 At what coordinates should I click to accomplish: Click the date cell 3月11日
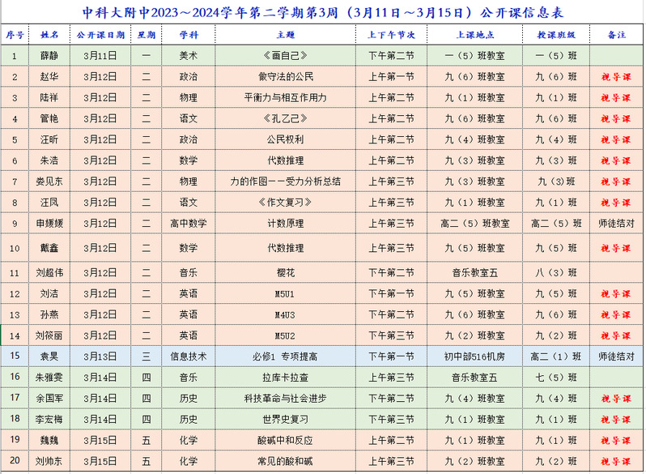click(x=100, y=56)
